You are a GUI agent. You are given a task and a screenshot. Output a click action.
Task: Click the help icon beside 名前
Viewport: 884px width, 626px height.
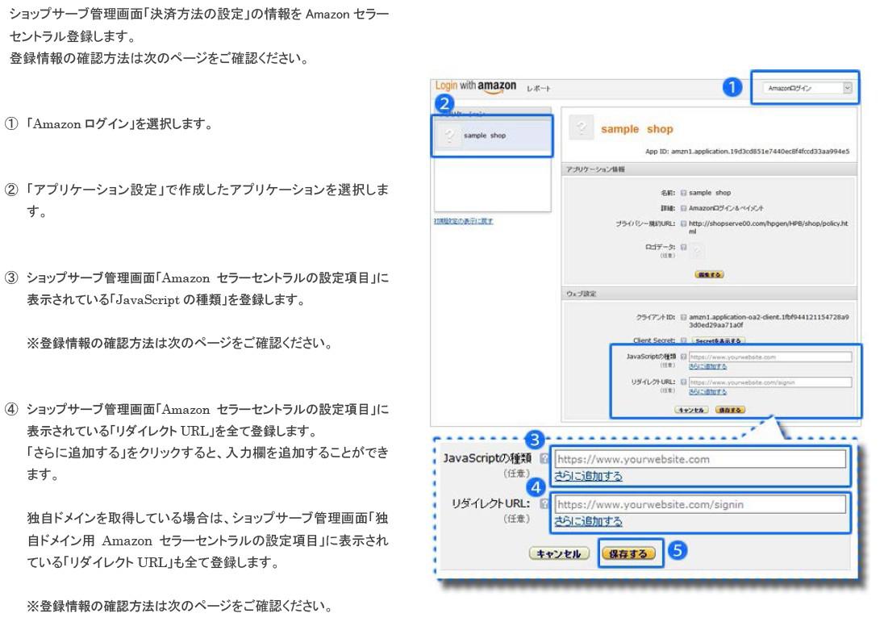pos(683,193)
